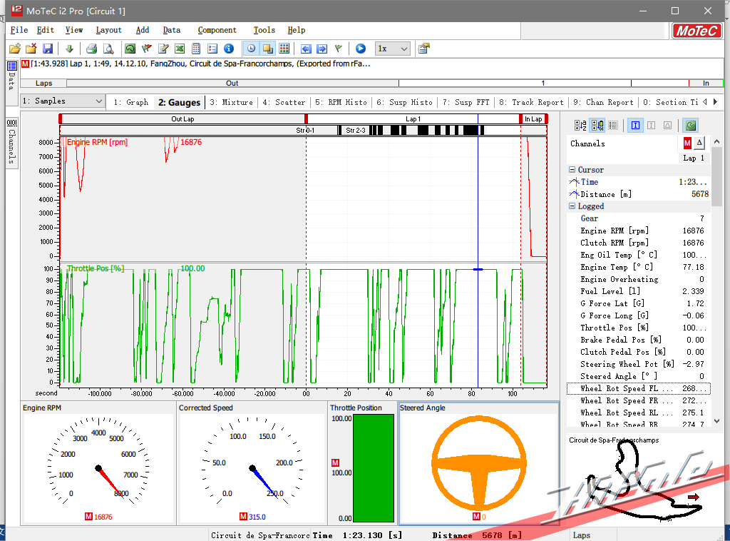Click the tab strip left scroll arrow
The image size is (730, 541).
pos(705,101)
